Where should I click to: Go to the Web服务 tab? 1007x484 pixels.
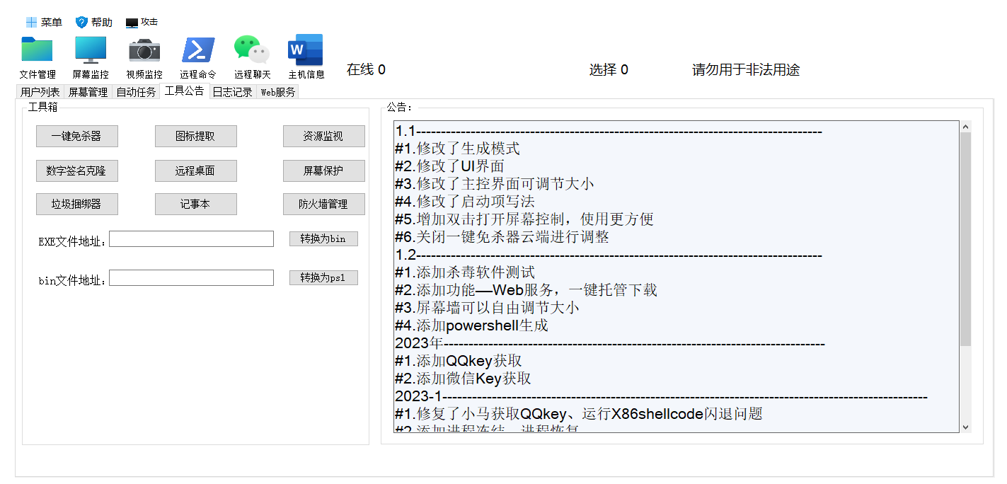point(278,92)
